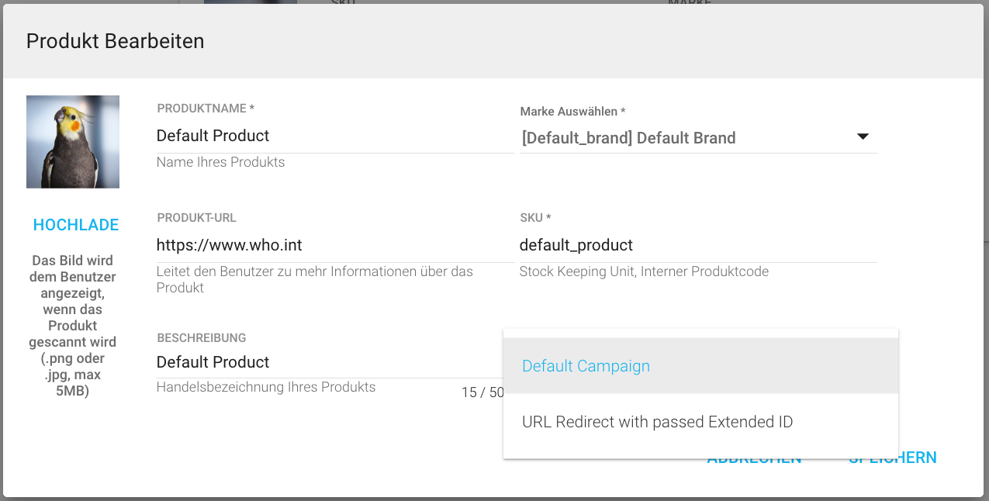Click the Produkt Bearbeiten dialog title
Viewport: 989px width, 501px height.
tap(116, 41)
